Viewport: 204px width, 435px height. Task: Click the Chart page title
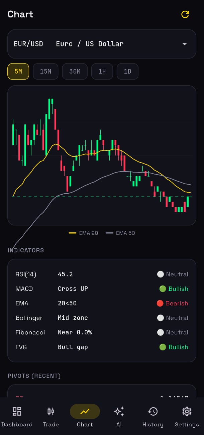20,14
